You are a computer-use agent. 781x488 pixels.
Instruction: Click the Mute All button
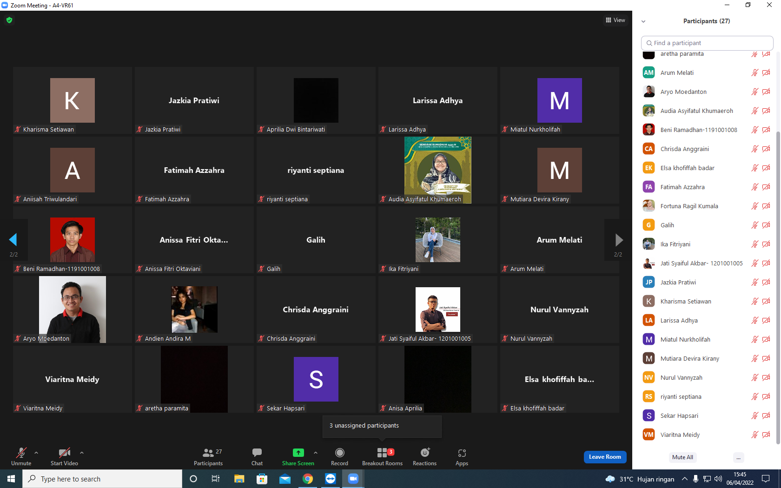pyautogui.click(x=682, y=457)
